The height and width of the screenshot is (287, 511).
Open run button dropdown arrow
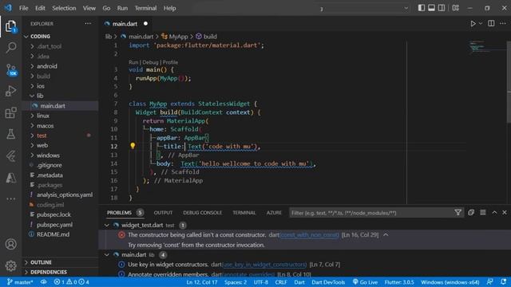pos(481,23)
